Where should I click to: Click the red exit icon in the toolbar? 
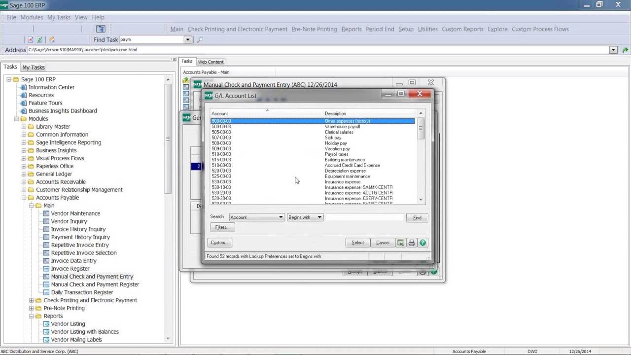31,39
